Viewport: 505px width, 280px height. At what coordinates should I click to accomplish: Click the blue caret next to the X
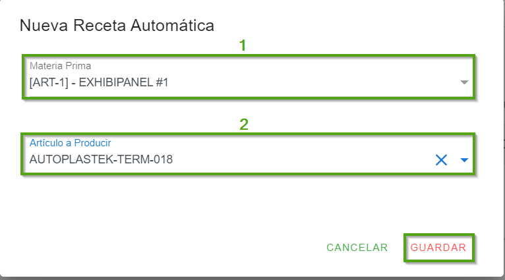point(464,160)
